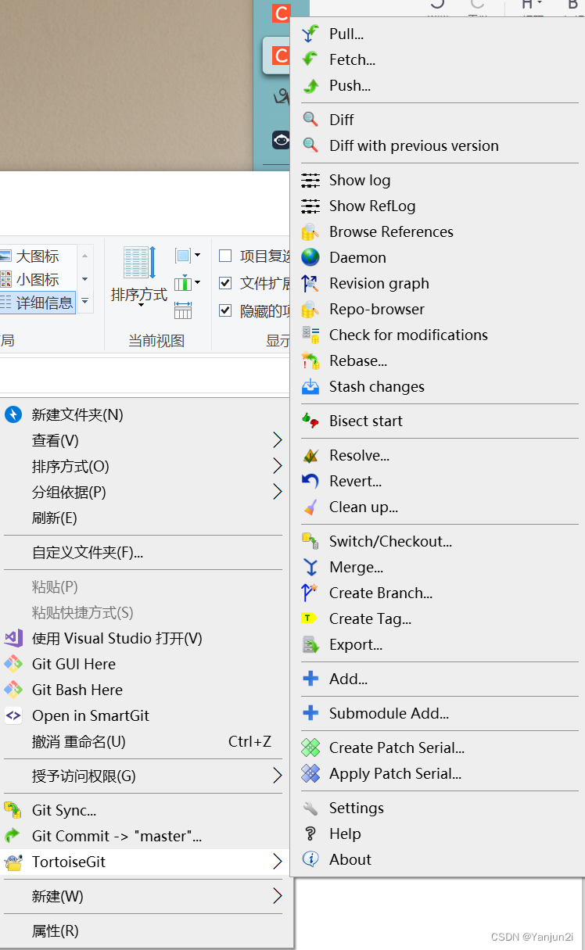Open the group-by ribbon dropdown
Image resolution: width=585 pixels, height=950 pixels.
pyautogui.click(x=188, y=256)
